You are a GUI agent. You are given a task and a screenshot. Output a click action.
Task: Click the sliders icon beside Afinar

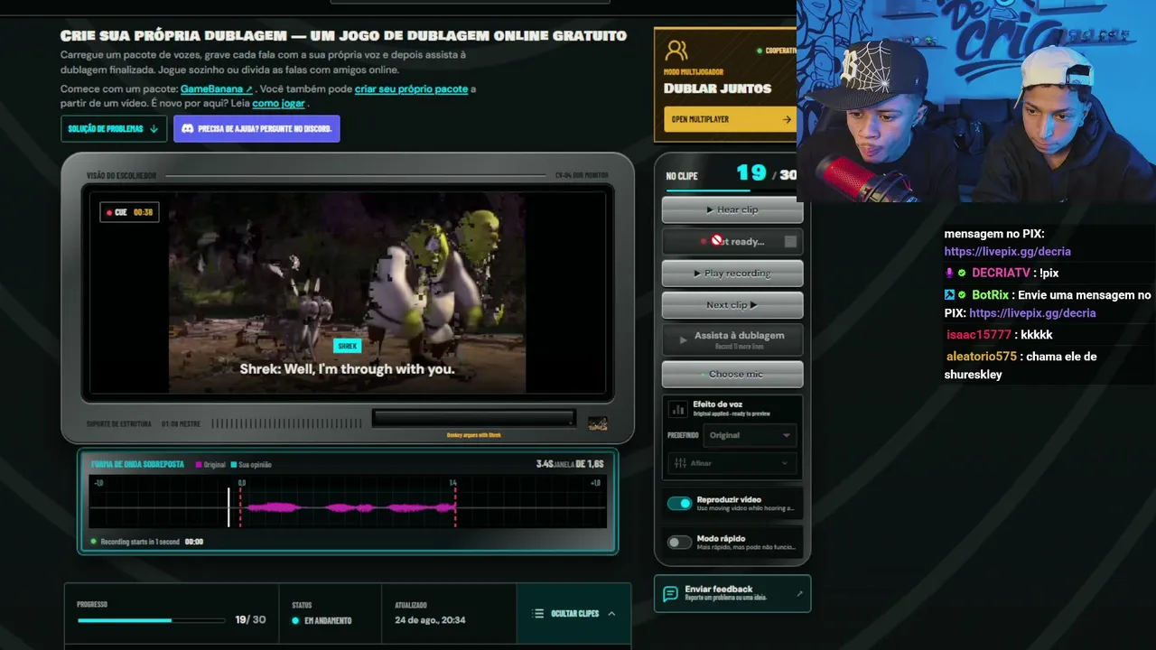(x=679, y=463)
